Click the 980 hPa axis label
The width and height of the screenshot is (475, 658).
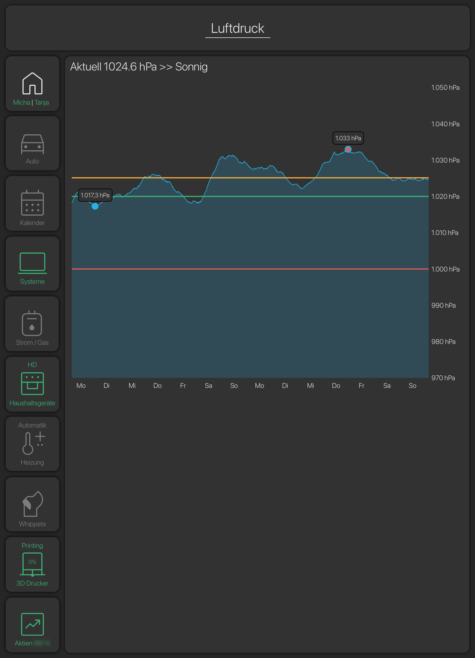443,342
